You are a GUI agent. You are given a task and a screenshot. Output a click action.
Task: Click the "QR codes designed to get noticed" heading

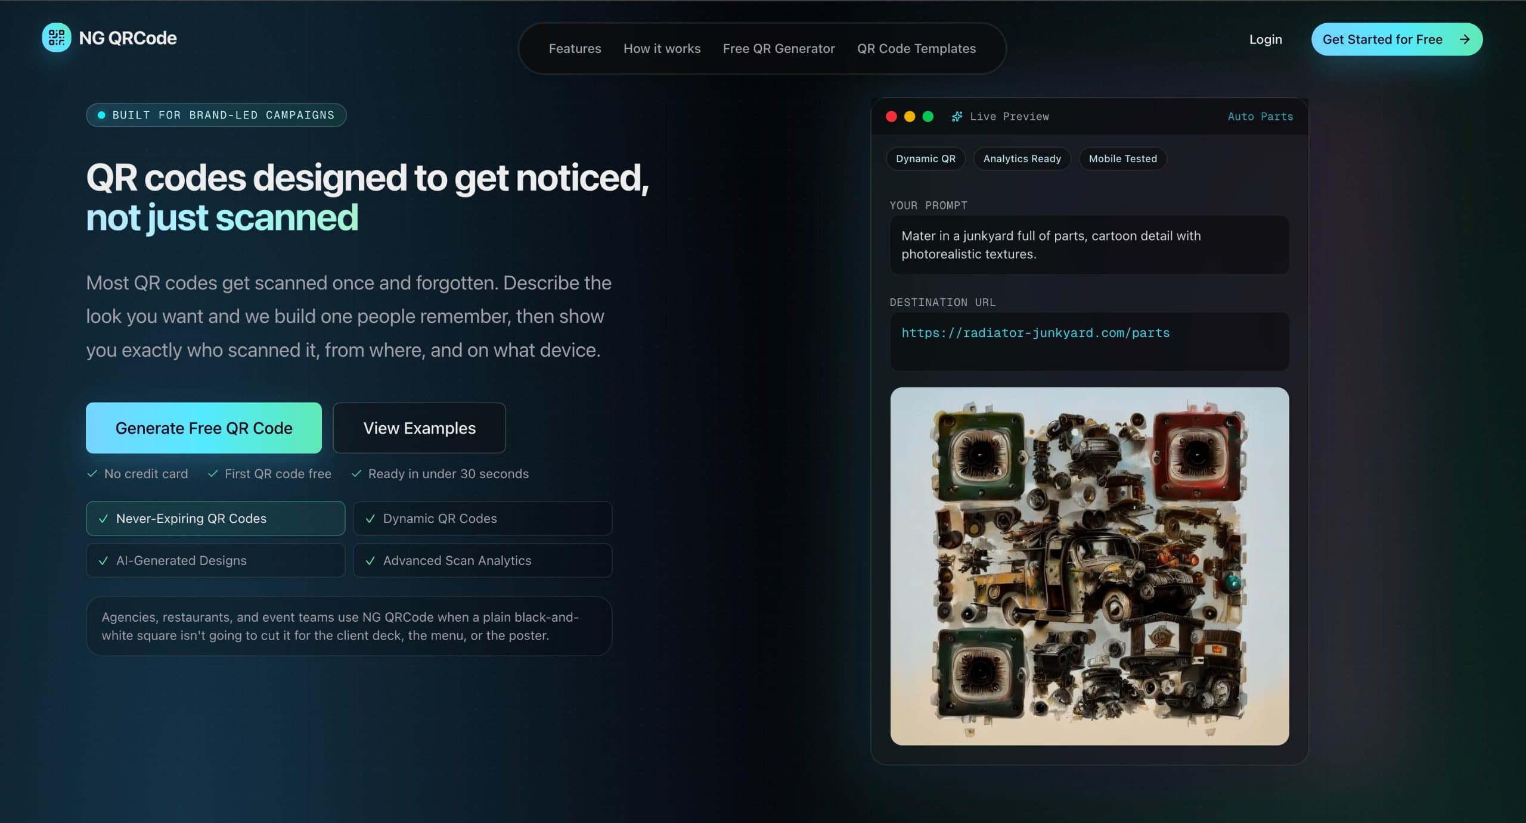click(367, 177)
